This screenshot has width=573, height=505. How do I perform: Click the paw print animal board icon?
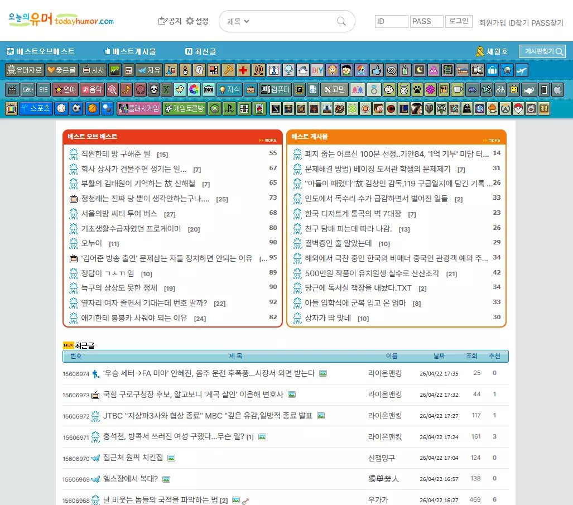point(417,90)
